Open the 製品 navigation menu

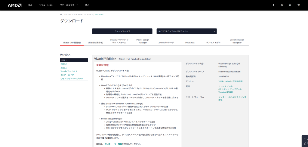[x=30, y=5]
